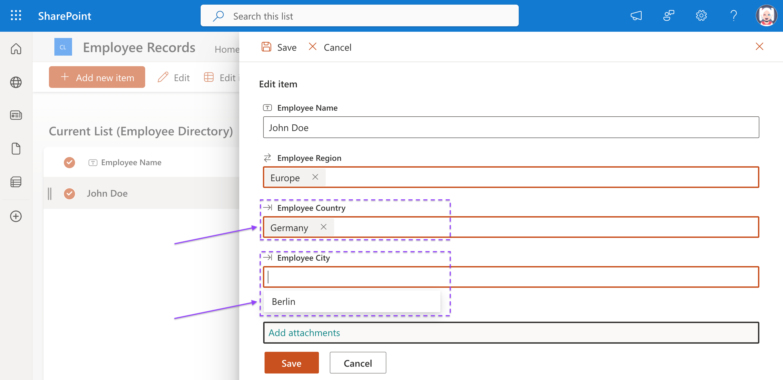
Task: Click the Germany tag label
Action: (x=289, y=228)
